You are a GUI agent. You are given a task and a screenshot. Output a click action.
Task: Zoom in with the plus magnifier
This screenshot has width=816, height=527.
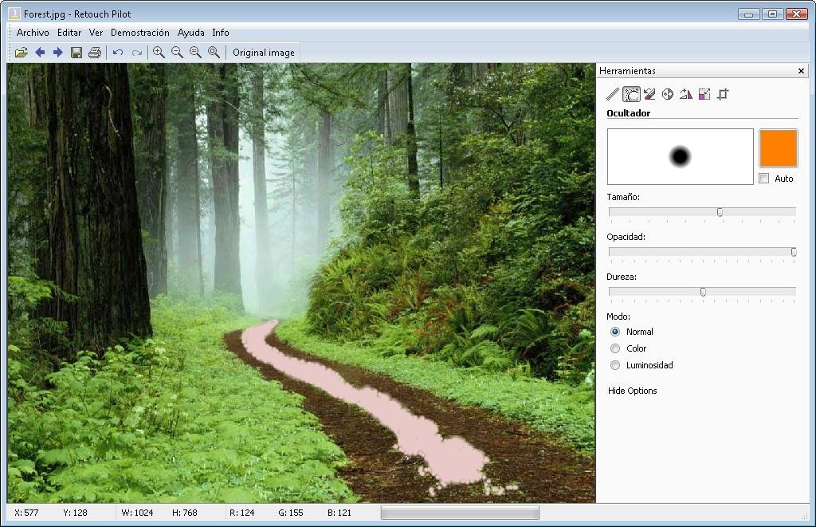click(x=159, y=53)
